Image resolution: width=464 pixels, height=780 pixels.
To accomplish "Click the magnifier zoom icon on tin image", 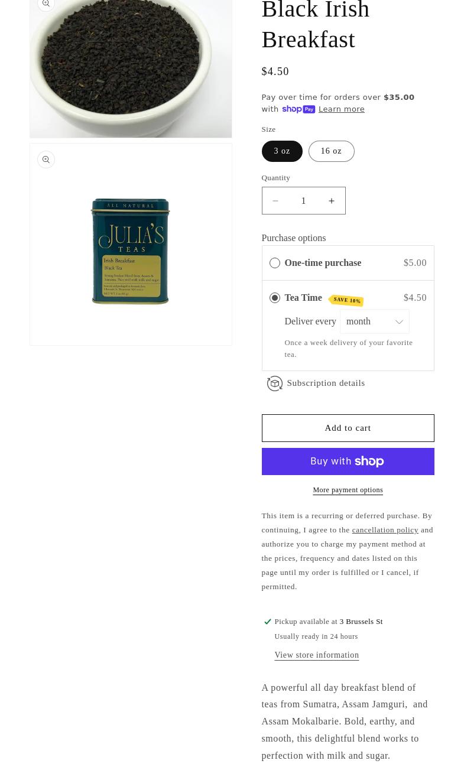I will coord(46,160).
